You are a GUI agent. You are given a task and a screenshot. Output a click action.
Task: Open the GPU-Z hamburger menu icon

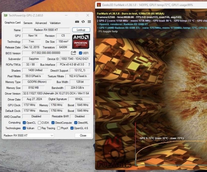pos(89,22)
